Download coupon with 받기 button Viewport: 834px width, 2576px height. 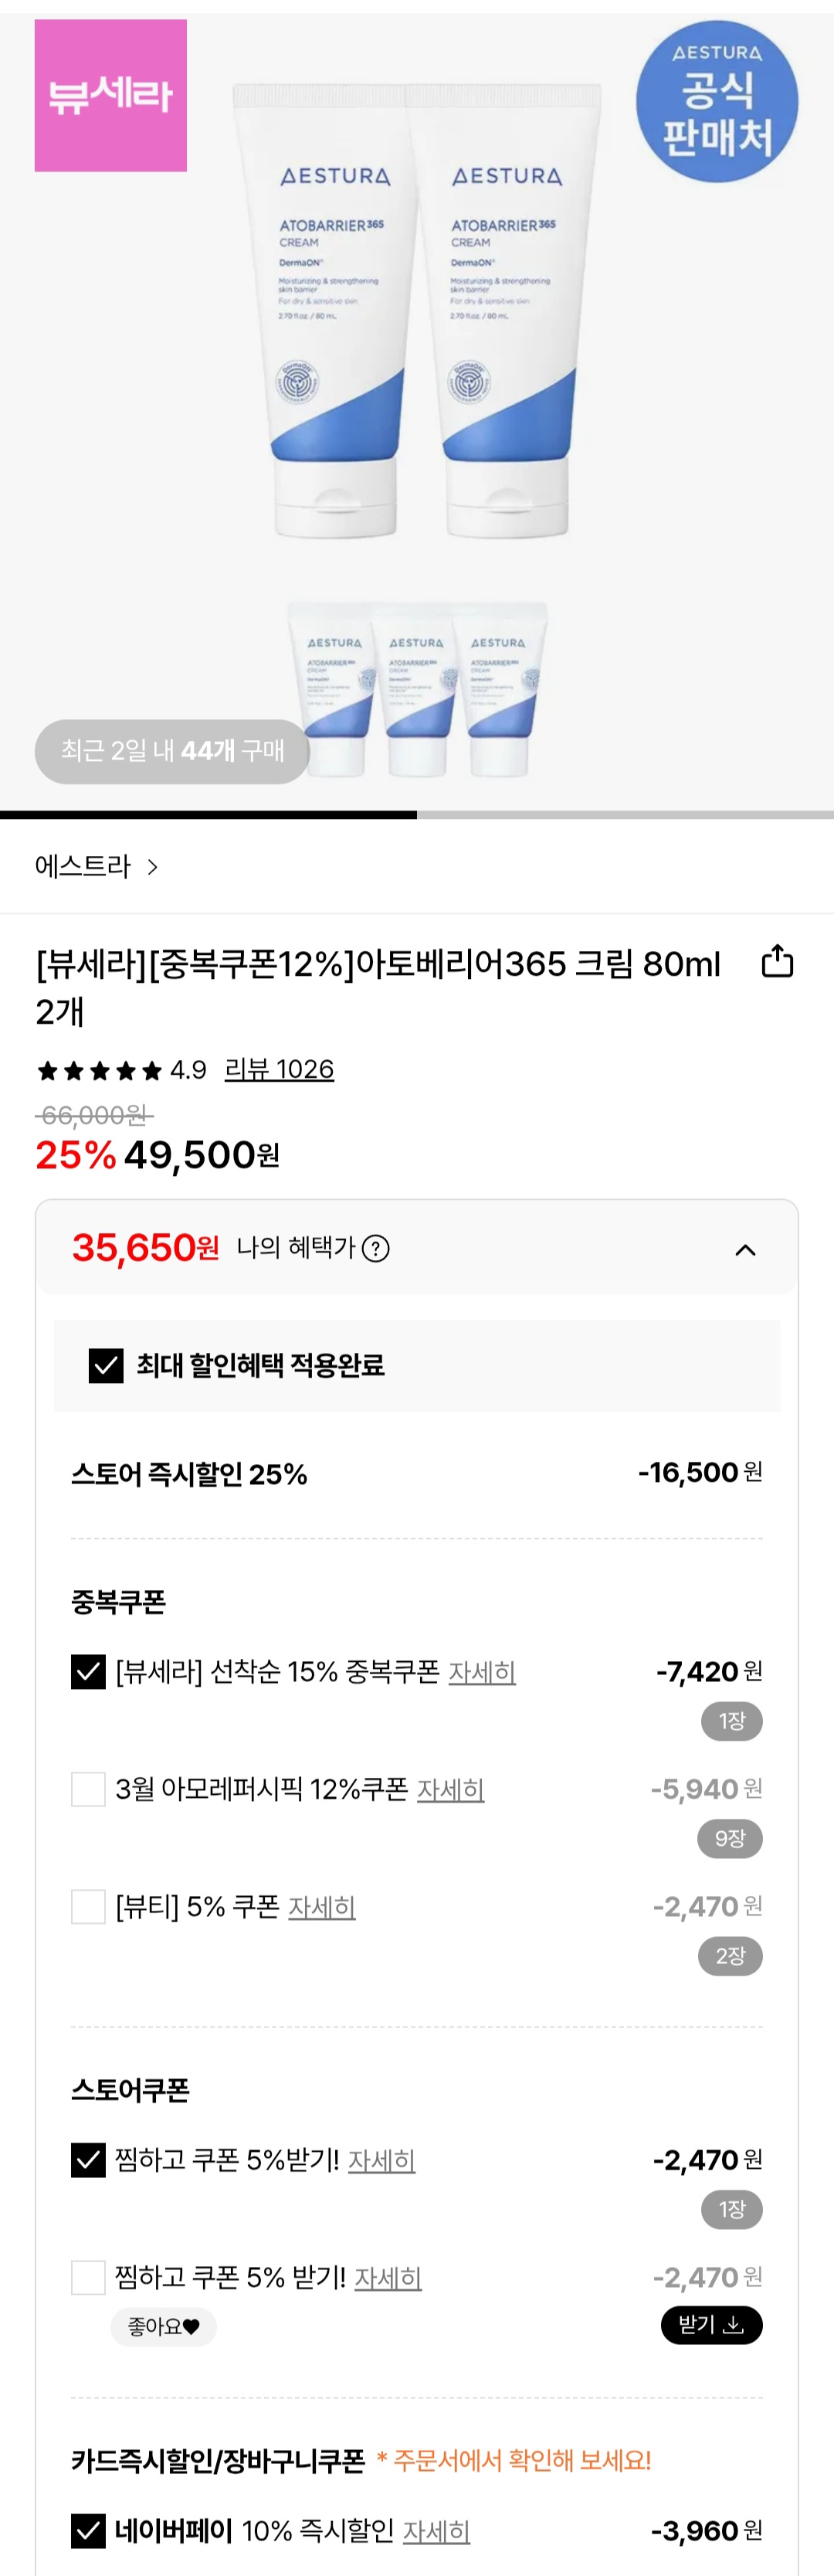click(711, 2325)
